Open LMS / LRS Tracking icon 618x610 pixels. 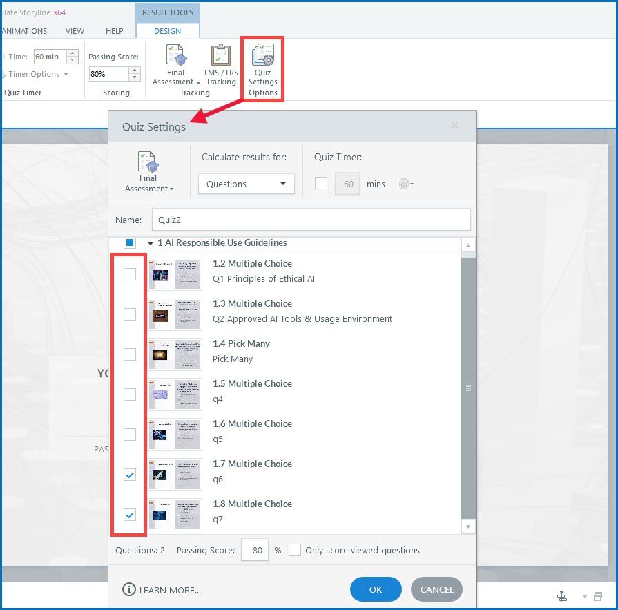(220, 57)
